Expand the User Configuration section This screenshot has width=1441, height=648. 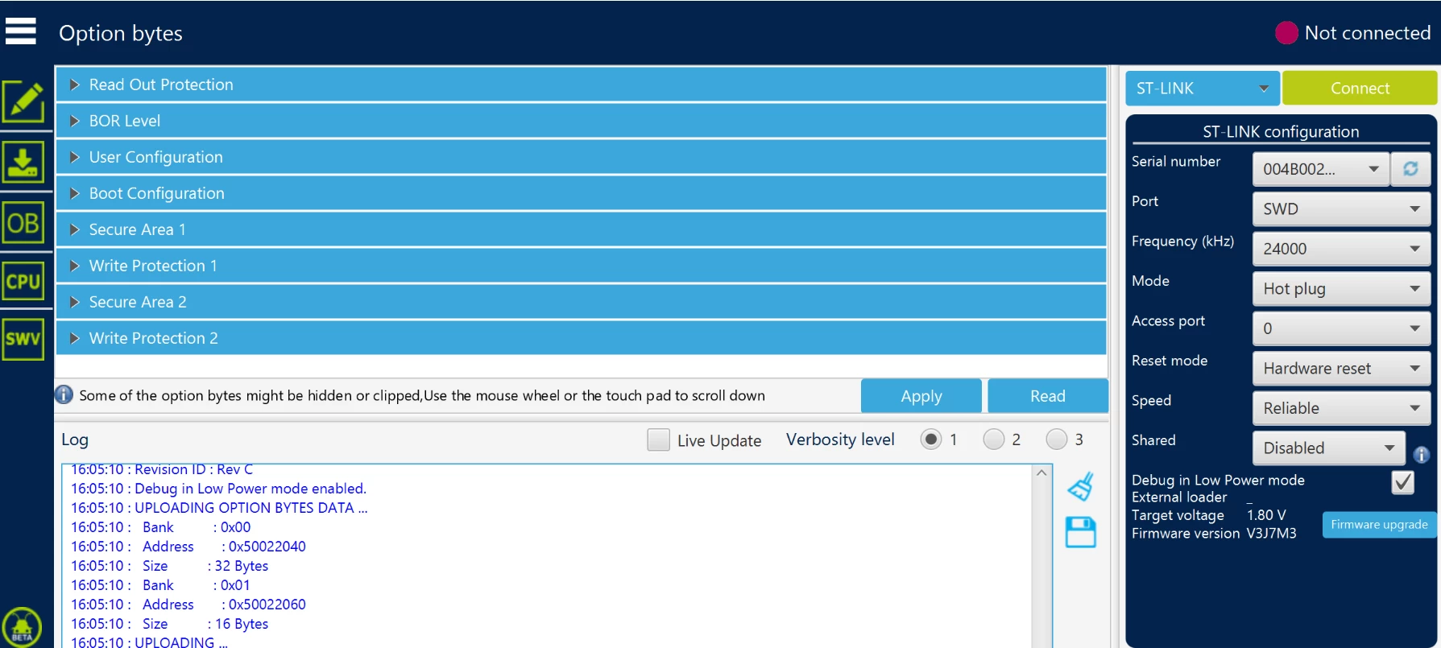[x=581, y=157]
